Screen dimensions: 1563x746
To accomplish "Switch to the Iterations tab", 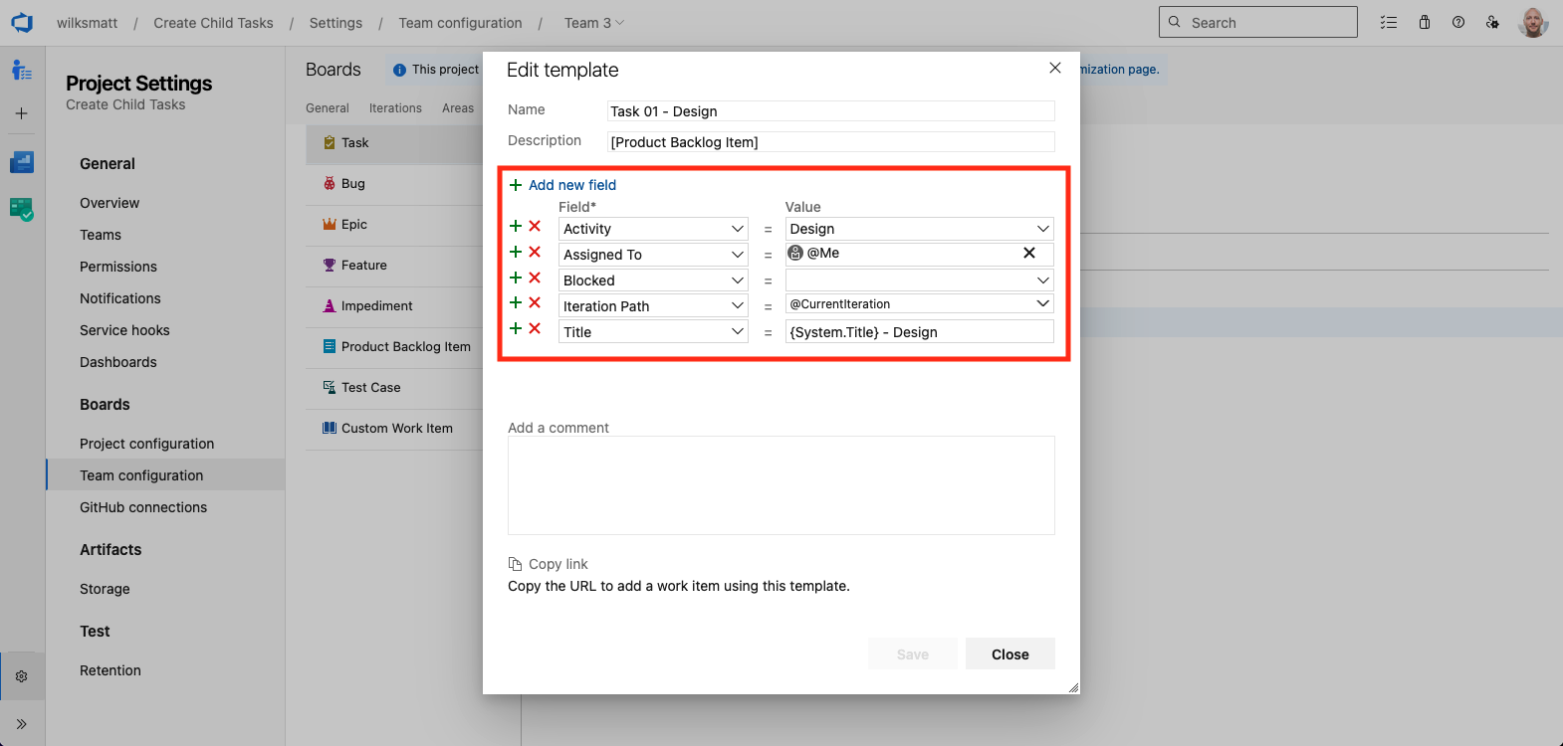I will [395, 108].
